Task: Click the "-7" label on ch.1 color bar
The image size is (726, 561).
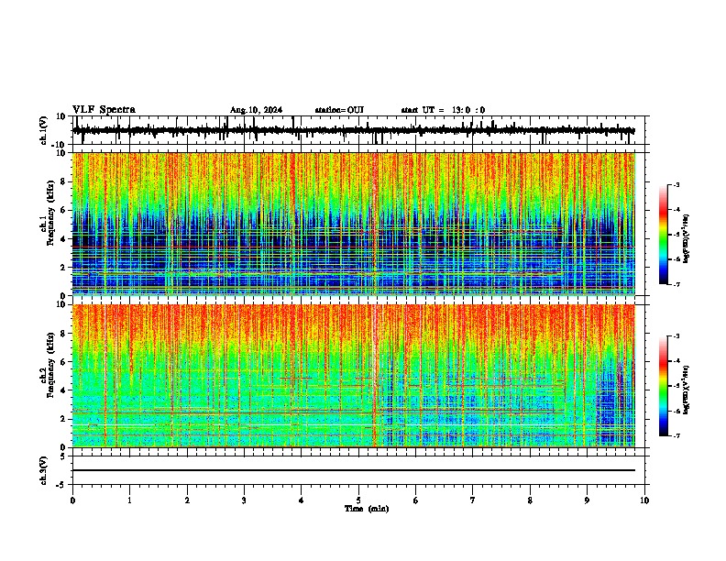Action: point(676,284)
